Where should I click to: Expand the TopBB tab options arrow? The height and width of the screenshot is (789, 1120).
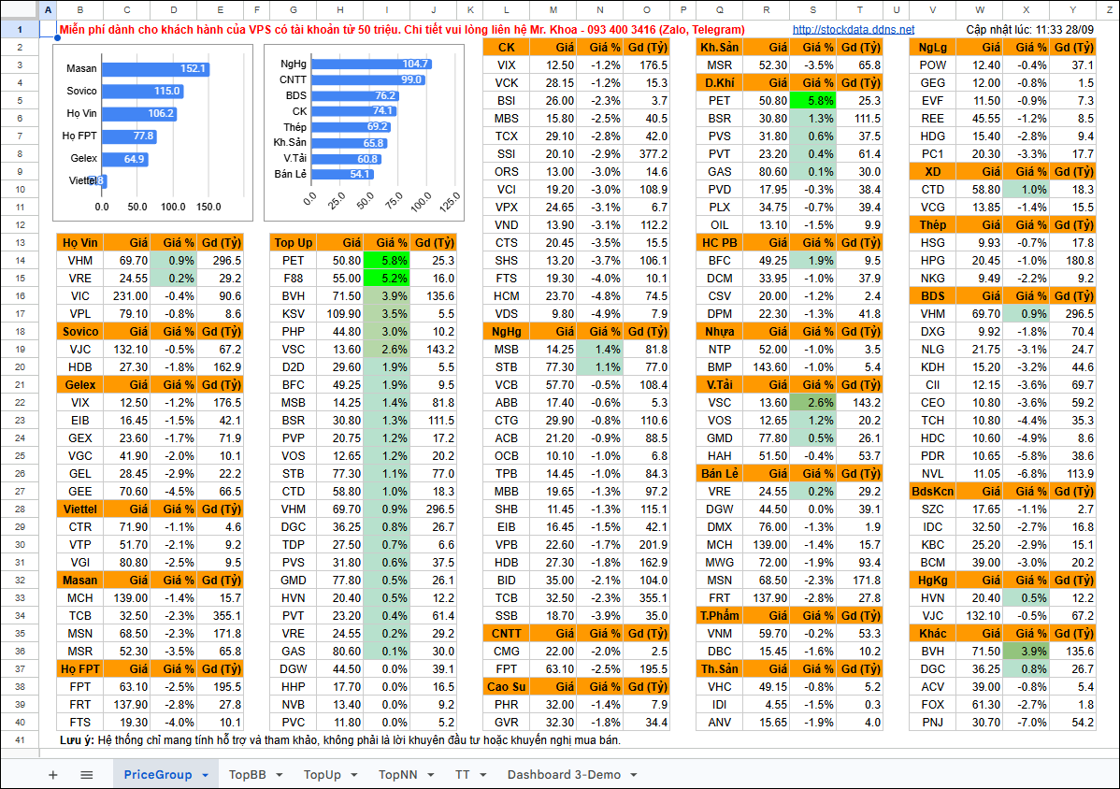280,775
